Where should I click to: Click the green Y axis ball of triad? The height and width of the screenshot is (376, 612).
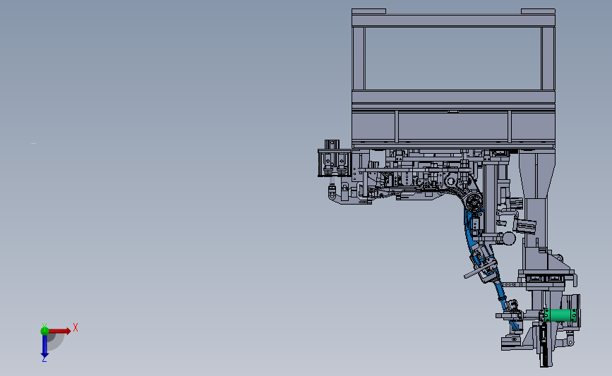coord(44,331)
